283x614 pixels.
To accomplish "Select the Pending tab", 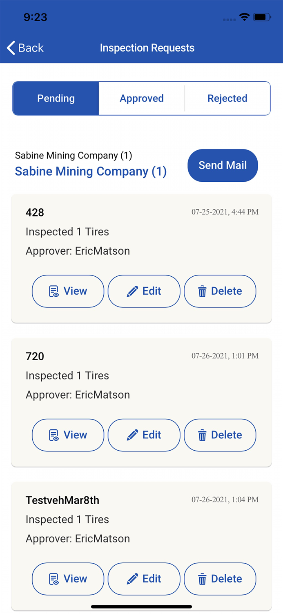I will click(56, 98).
